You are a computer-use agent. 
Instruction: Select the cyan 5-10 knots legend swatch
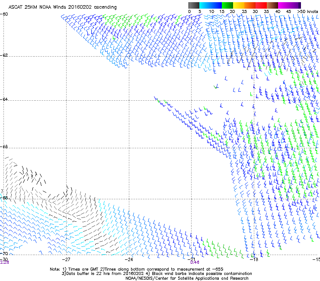(205, 5)
